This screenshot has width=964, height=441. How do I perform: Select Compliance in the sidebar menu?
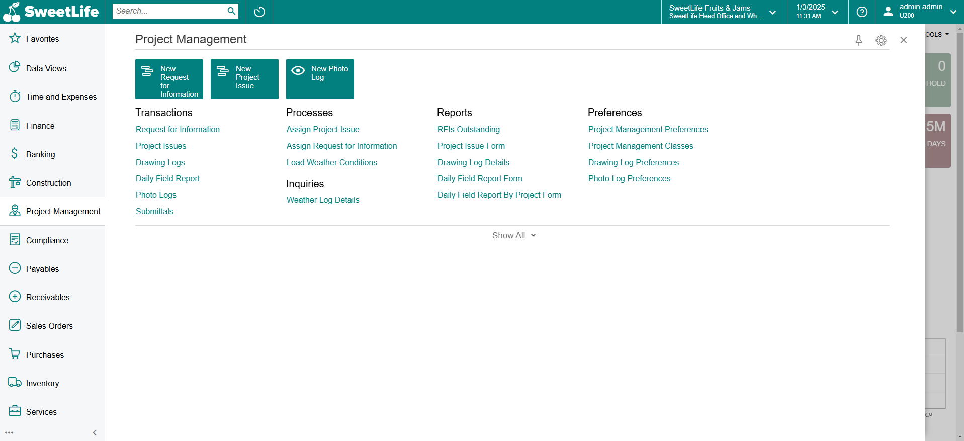tap(47, 240)
